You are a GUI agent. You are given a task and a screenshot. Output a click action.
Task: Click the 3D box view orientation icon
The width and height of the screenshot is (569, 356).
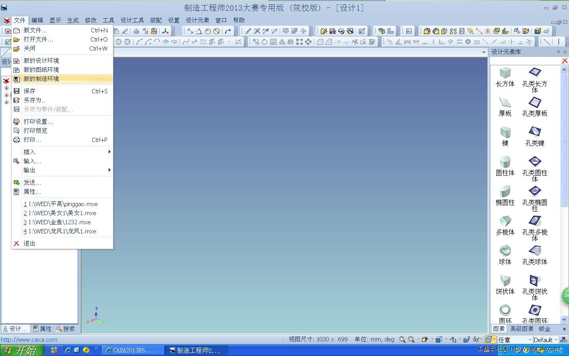click(439, 339)
